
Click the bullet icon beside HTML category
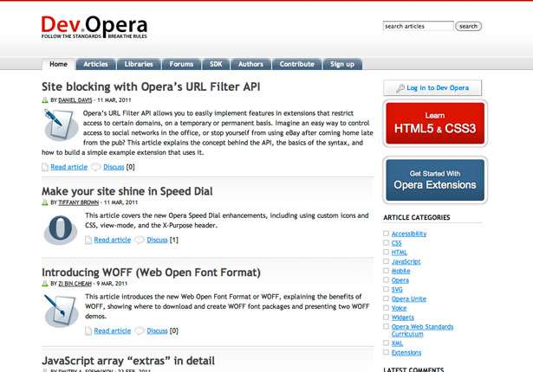(386, 252)
